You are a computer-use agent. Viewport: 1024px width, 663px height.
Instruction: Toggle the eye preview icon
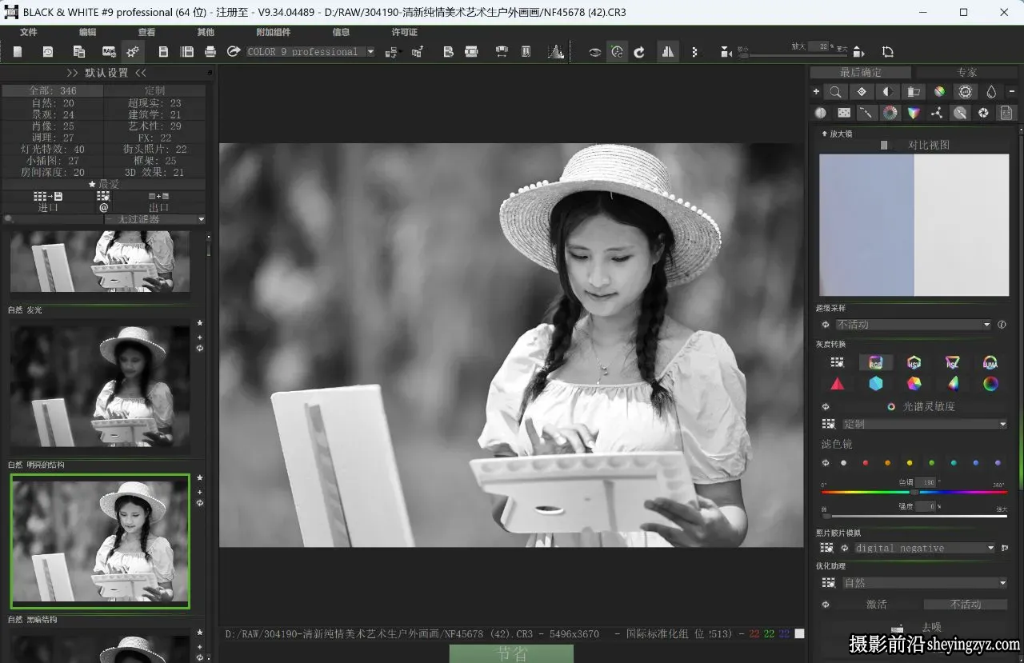594,52
